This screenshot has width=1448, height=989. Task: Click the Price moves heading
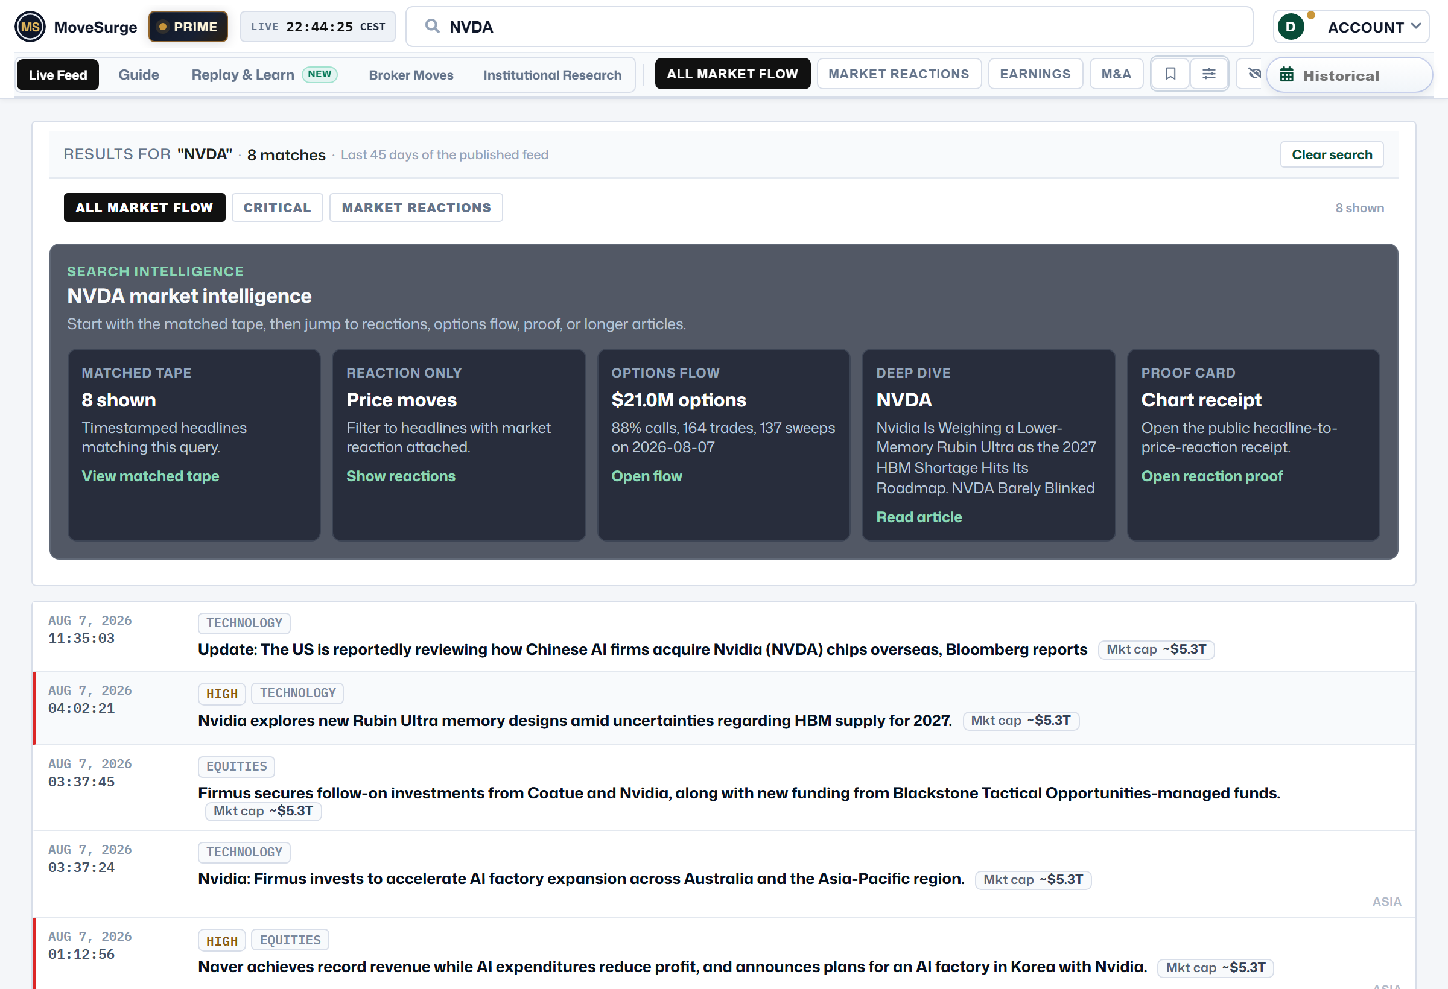click(x=401, y=400)
